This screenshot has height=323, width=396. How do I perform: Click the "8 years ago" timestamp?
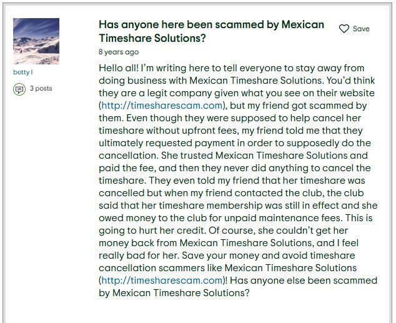(119, 52)
